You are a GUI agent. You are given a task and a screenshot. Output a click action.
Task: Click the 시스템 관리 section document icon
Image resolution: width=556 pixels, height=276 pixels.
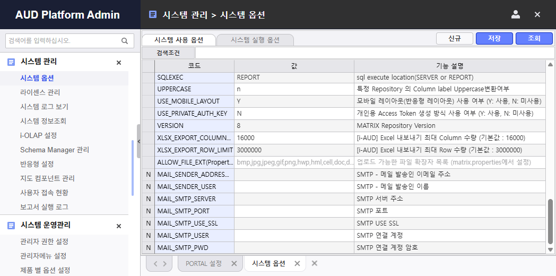coord(11,62)
